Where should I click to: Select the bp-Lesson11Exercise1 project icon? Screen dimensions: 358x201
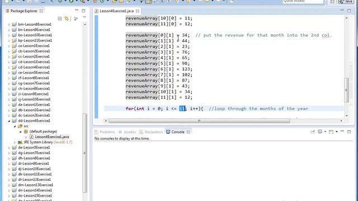(14, 40)
